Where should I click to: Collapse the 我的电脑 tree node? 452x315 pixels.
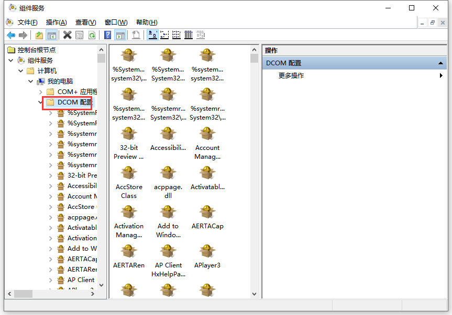[x=31, y=81]
